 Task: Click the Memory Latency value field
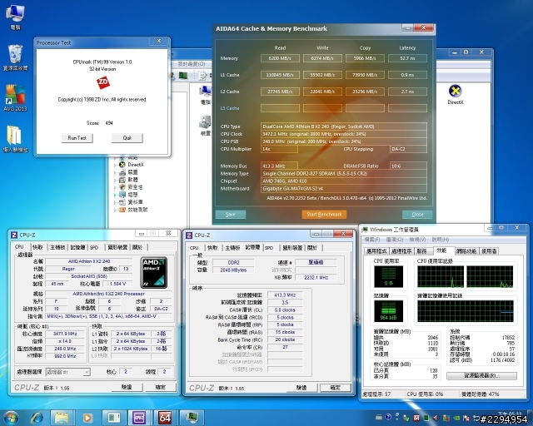(407, 58)
